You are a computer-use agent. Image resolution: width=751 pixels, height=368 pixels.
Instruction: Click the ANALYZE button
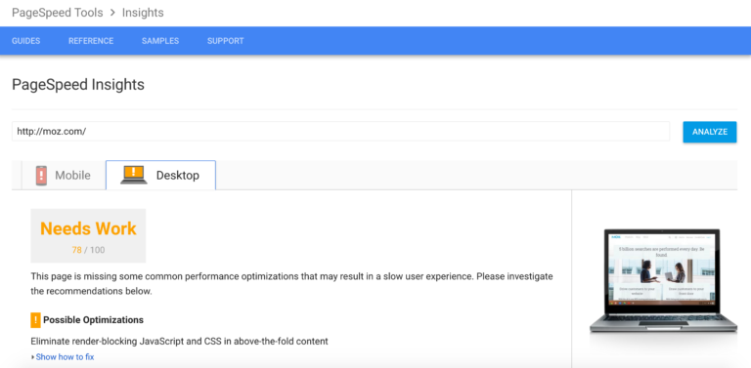[x=710, y=132]
